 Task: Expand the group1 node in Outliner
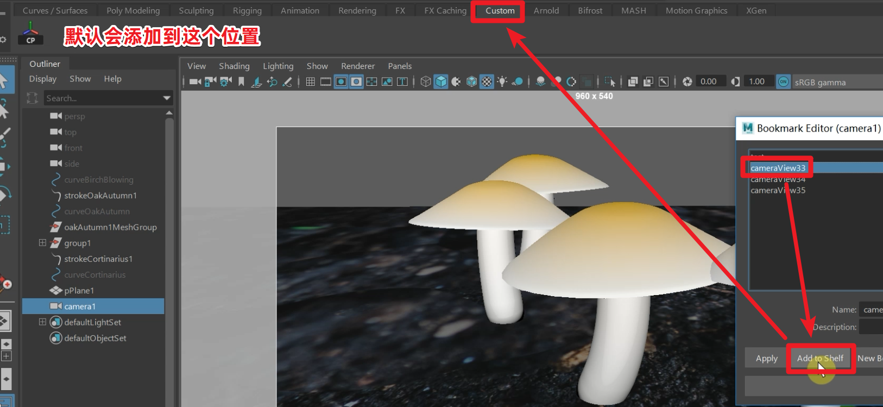click(42, 243)
